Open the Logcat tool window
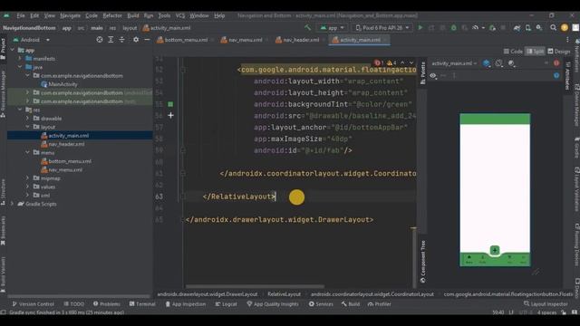 [226, 304]
